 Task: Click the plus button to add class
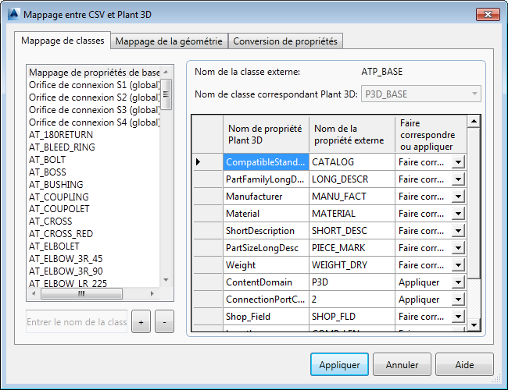click(141, 321)
